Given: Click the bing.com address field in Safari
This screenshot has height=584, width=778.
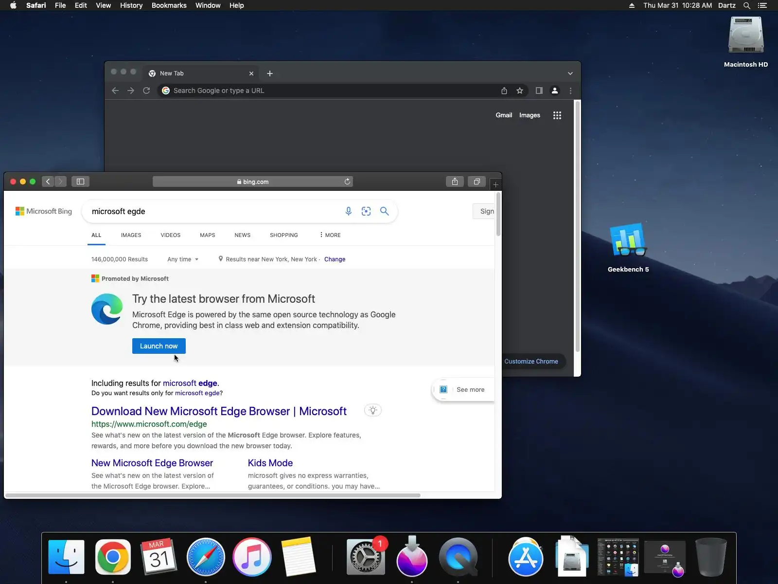Looking at the screenshot, I should [x=253, y=182].
